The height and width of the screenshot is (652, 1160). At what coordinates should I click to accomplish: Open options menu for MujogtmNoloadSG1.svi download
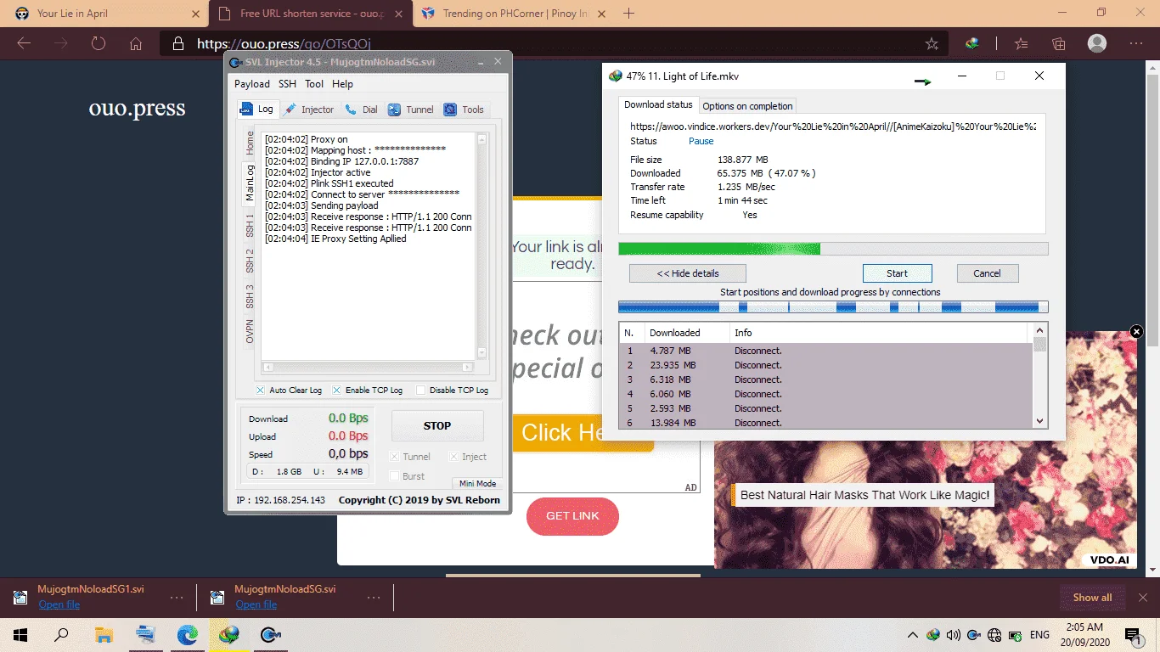[177, 598]
